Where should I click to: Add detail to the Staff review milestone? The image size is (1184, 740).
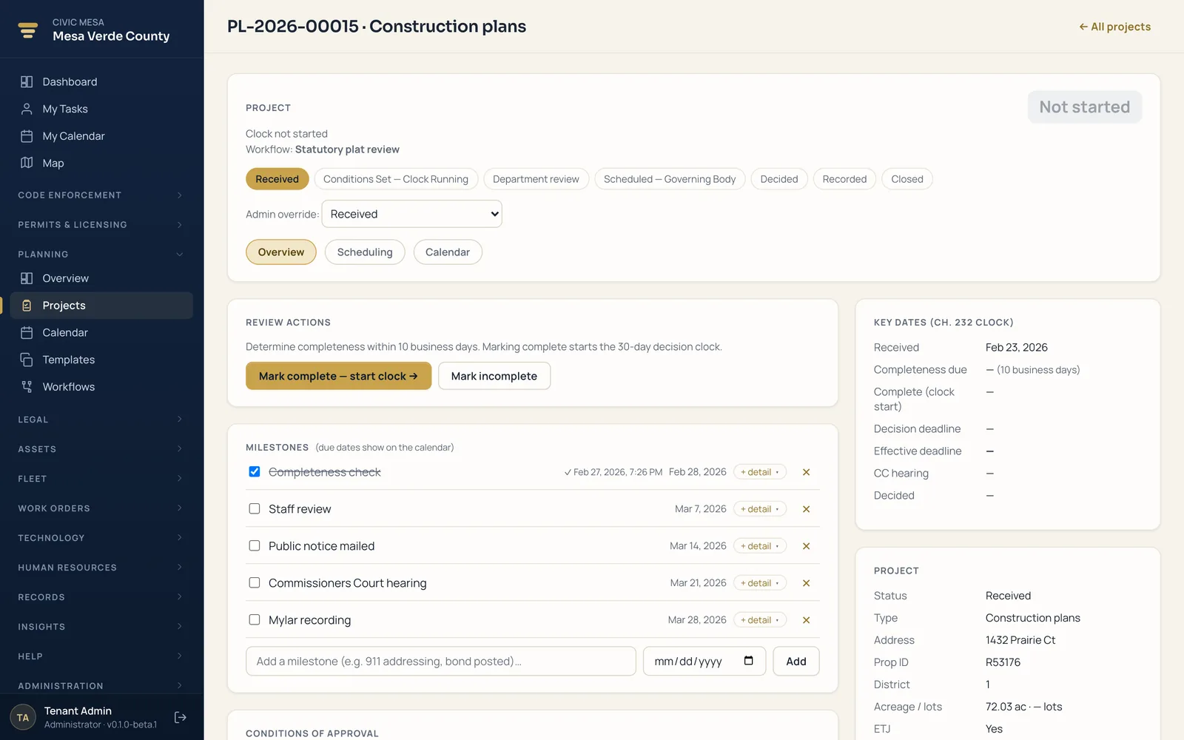click(759, 509)
